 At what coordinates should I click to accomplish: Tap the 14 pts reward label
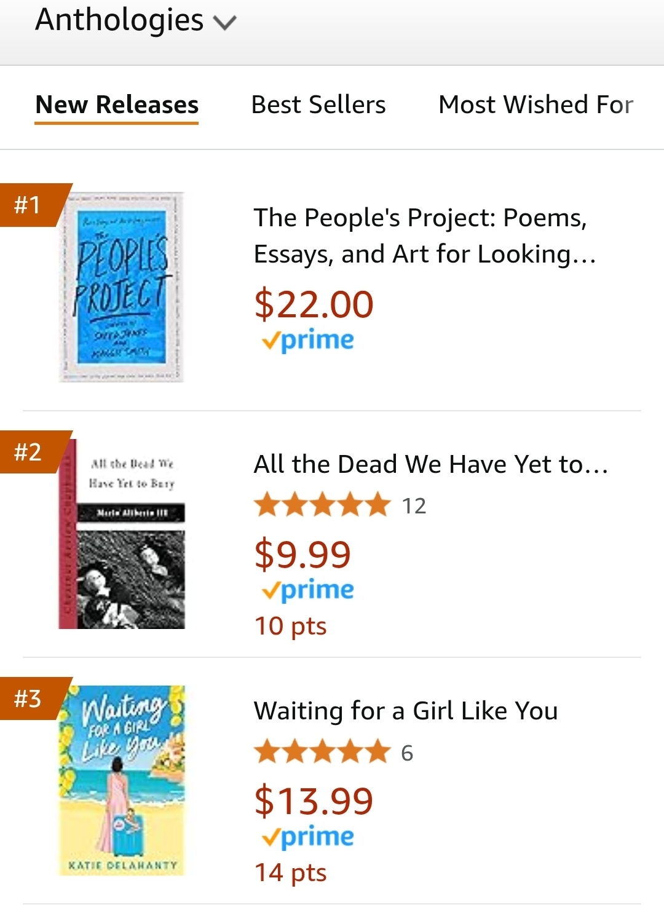290,873
